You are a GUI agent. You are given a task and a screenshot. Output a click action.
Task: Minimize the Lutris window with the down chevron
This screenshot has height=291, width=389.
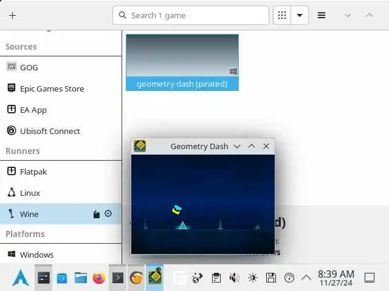348,16
